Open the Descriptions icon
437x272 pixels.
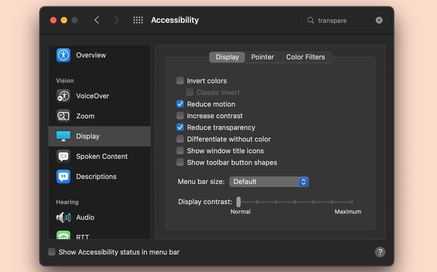click(x=63, y=177)
